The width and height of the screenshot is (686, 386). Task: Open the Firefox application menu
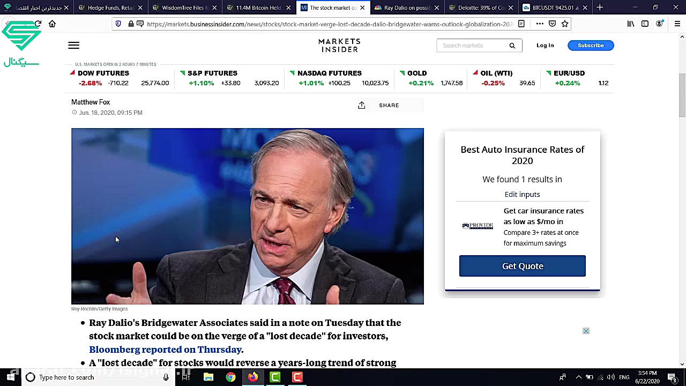[677, 24]
